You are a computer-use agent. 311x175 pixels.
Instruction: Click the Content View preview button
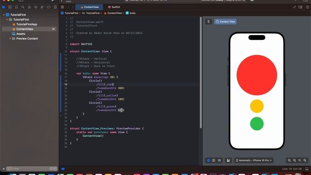(x=225, y=21)
